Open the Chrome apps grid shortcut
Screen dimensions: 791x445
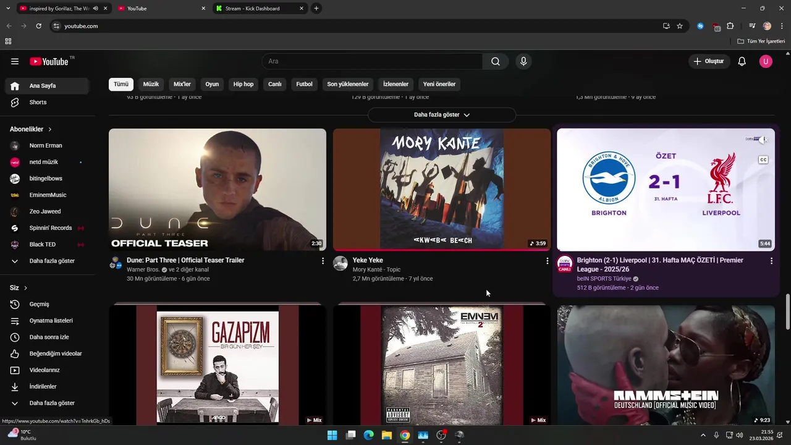tap(8, 41)
